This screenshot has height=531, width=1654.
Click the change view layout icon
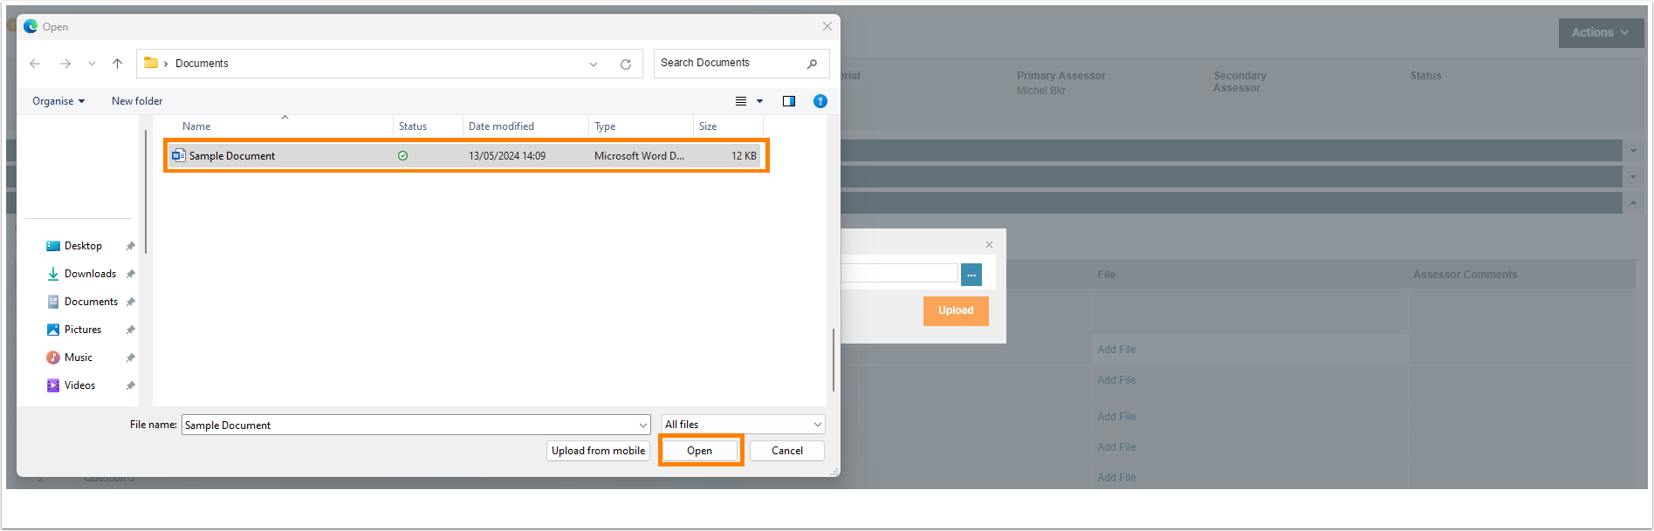coord(741,101)
